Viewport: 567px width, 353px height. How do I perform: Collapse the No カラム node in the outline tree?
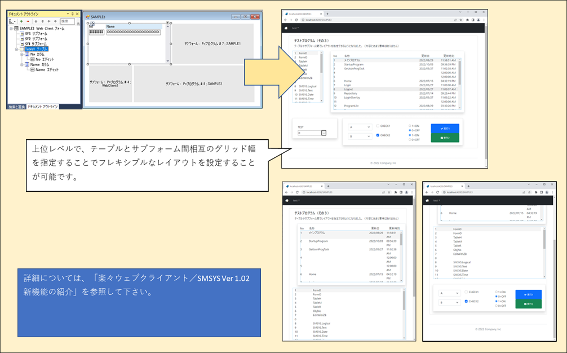tap(21, 54)
